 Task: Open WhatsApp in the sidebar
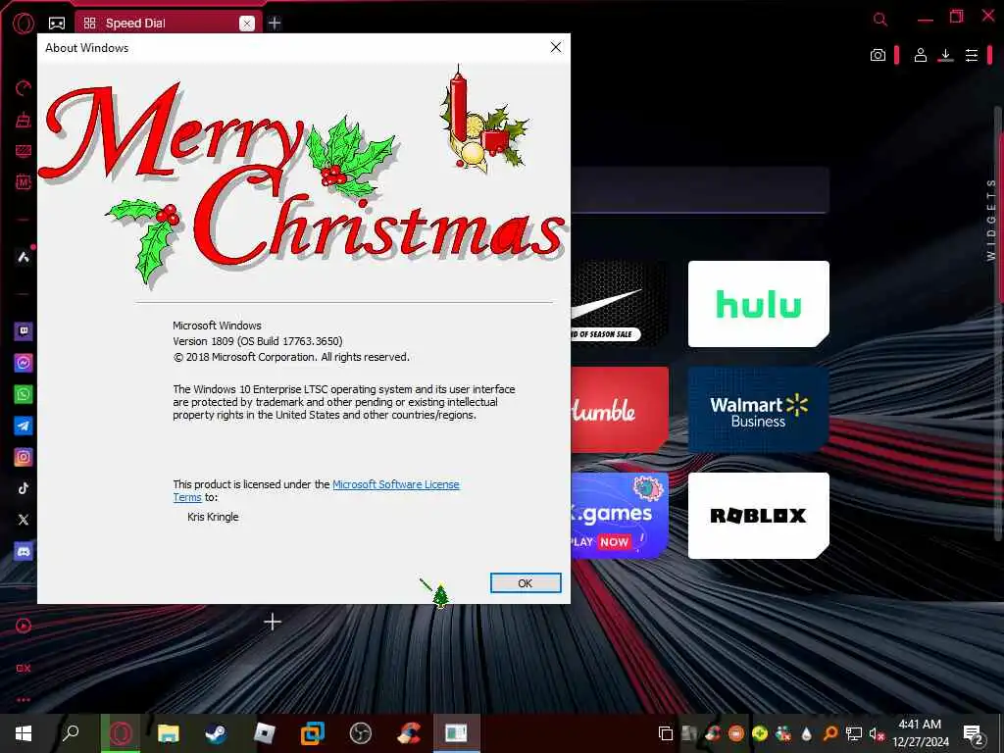coord(24,394)
